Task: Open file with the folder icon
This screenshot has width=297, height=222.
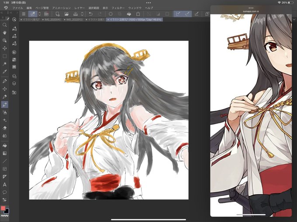Action: pyautogui.click(x=66, y=14)
